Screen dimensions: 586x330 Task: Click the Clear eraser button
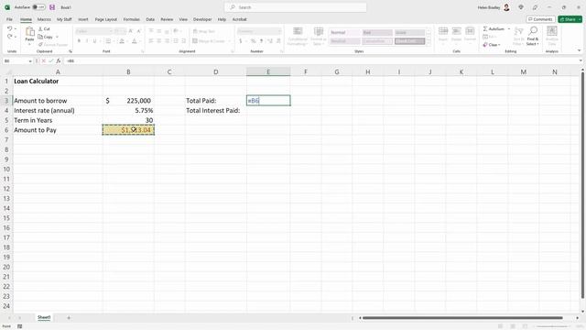[x=490, y=45]
